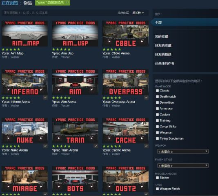Viewport: 218px width, 196px height.
Task: Select 好友的物品 in sidebar
Action: point(163,54)
